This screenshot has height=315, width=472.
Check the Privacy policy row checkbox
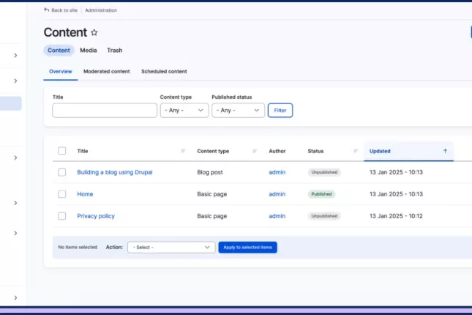(62, 216)
